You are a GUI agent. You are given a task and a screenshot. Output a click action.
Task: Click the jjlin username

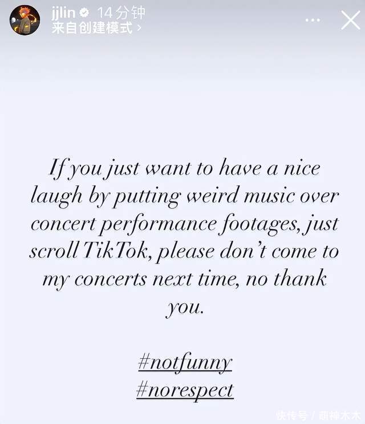(x=63, y=13)
